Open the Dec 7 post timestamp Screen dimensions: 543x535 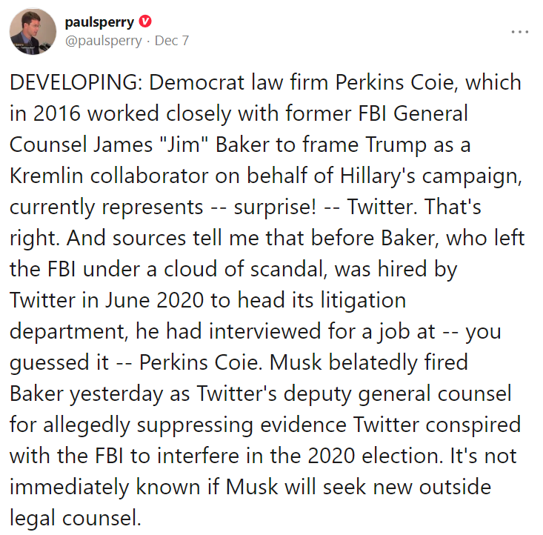[171, 41]
